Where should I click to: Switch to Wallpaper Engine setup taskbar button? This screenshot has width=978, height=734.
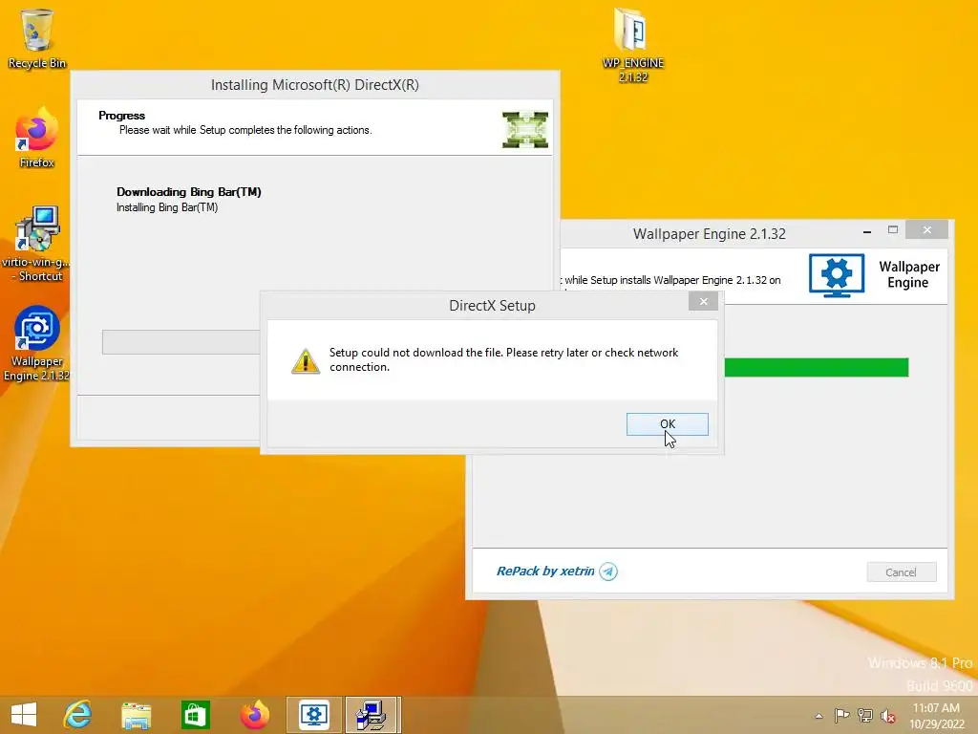[x=313, y=715]
